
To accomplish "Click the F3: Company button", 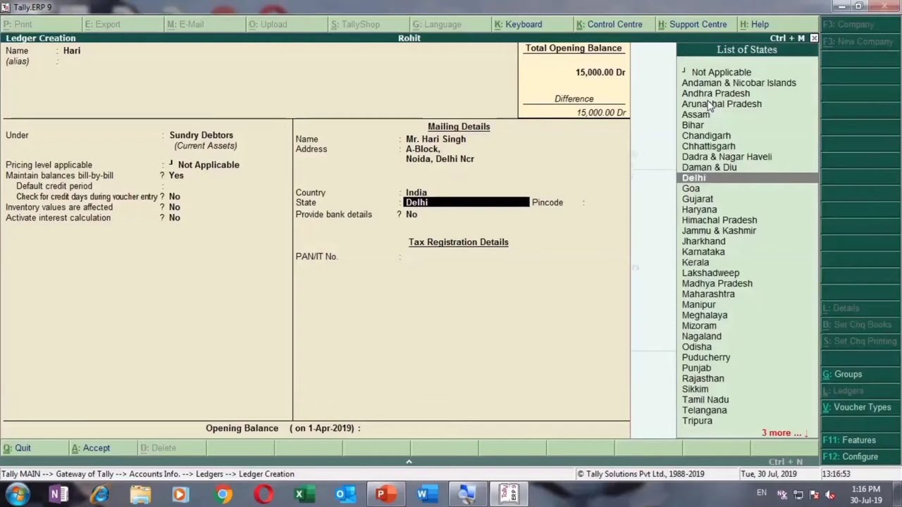I will click(861, 24).
